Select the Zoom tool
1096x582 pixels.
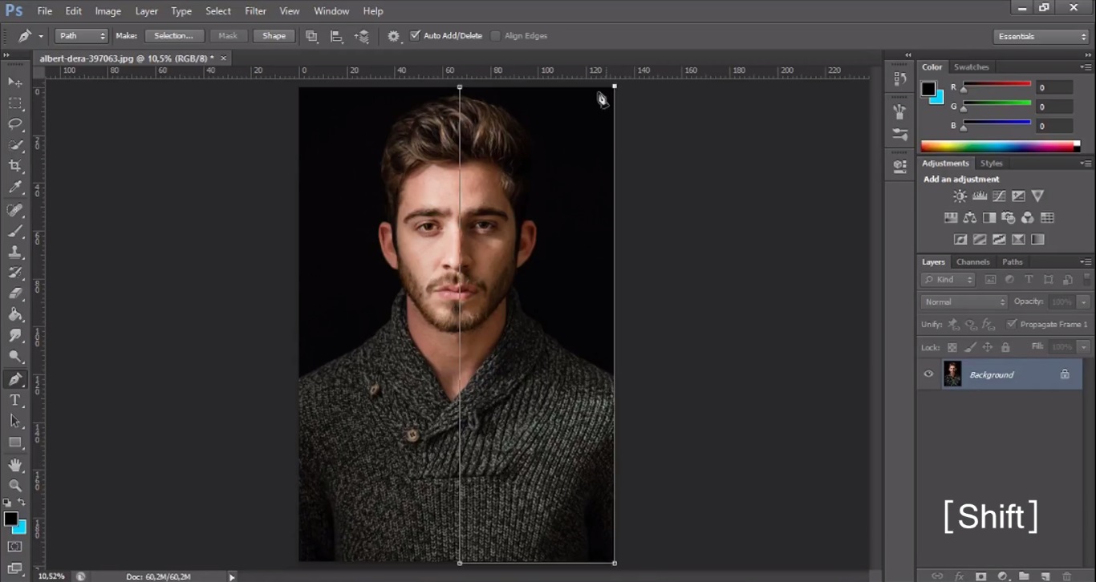pyautogui.click(x=15, y=486)
